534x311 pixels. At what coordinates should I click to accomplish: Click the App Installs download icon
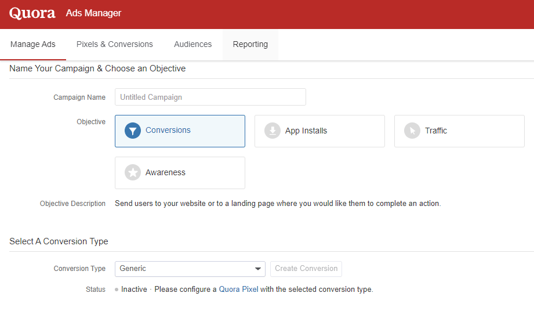[x=273, y=131]
